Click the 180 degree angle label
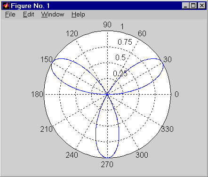 [37, 94]
